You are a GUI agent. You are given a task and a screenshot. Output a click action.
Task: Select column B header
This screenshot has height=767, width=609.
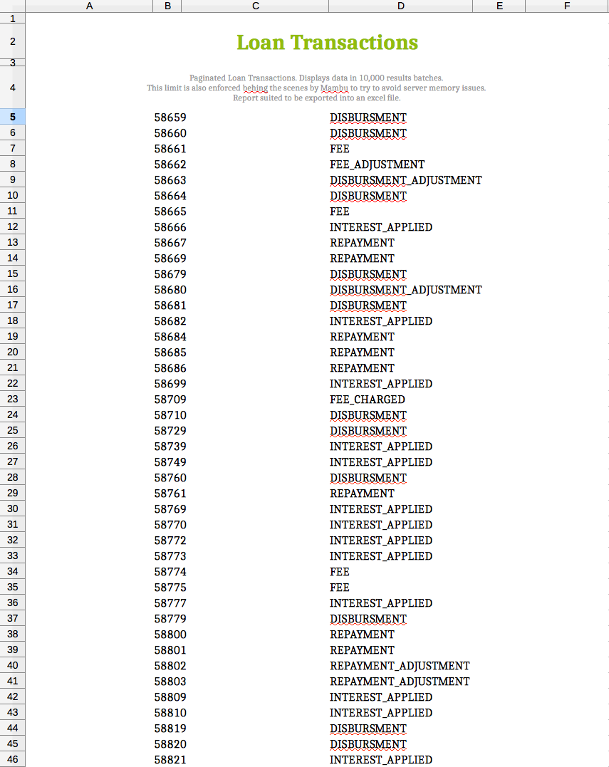click(x=167, y=6)
